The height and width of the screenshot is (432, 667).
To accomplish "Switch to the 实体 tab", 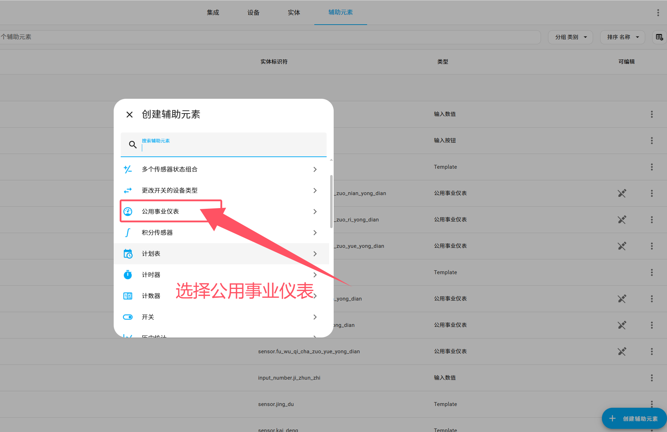I will 294,12.
